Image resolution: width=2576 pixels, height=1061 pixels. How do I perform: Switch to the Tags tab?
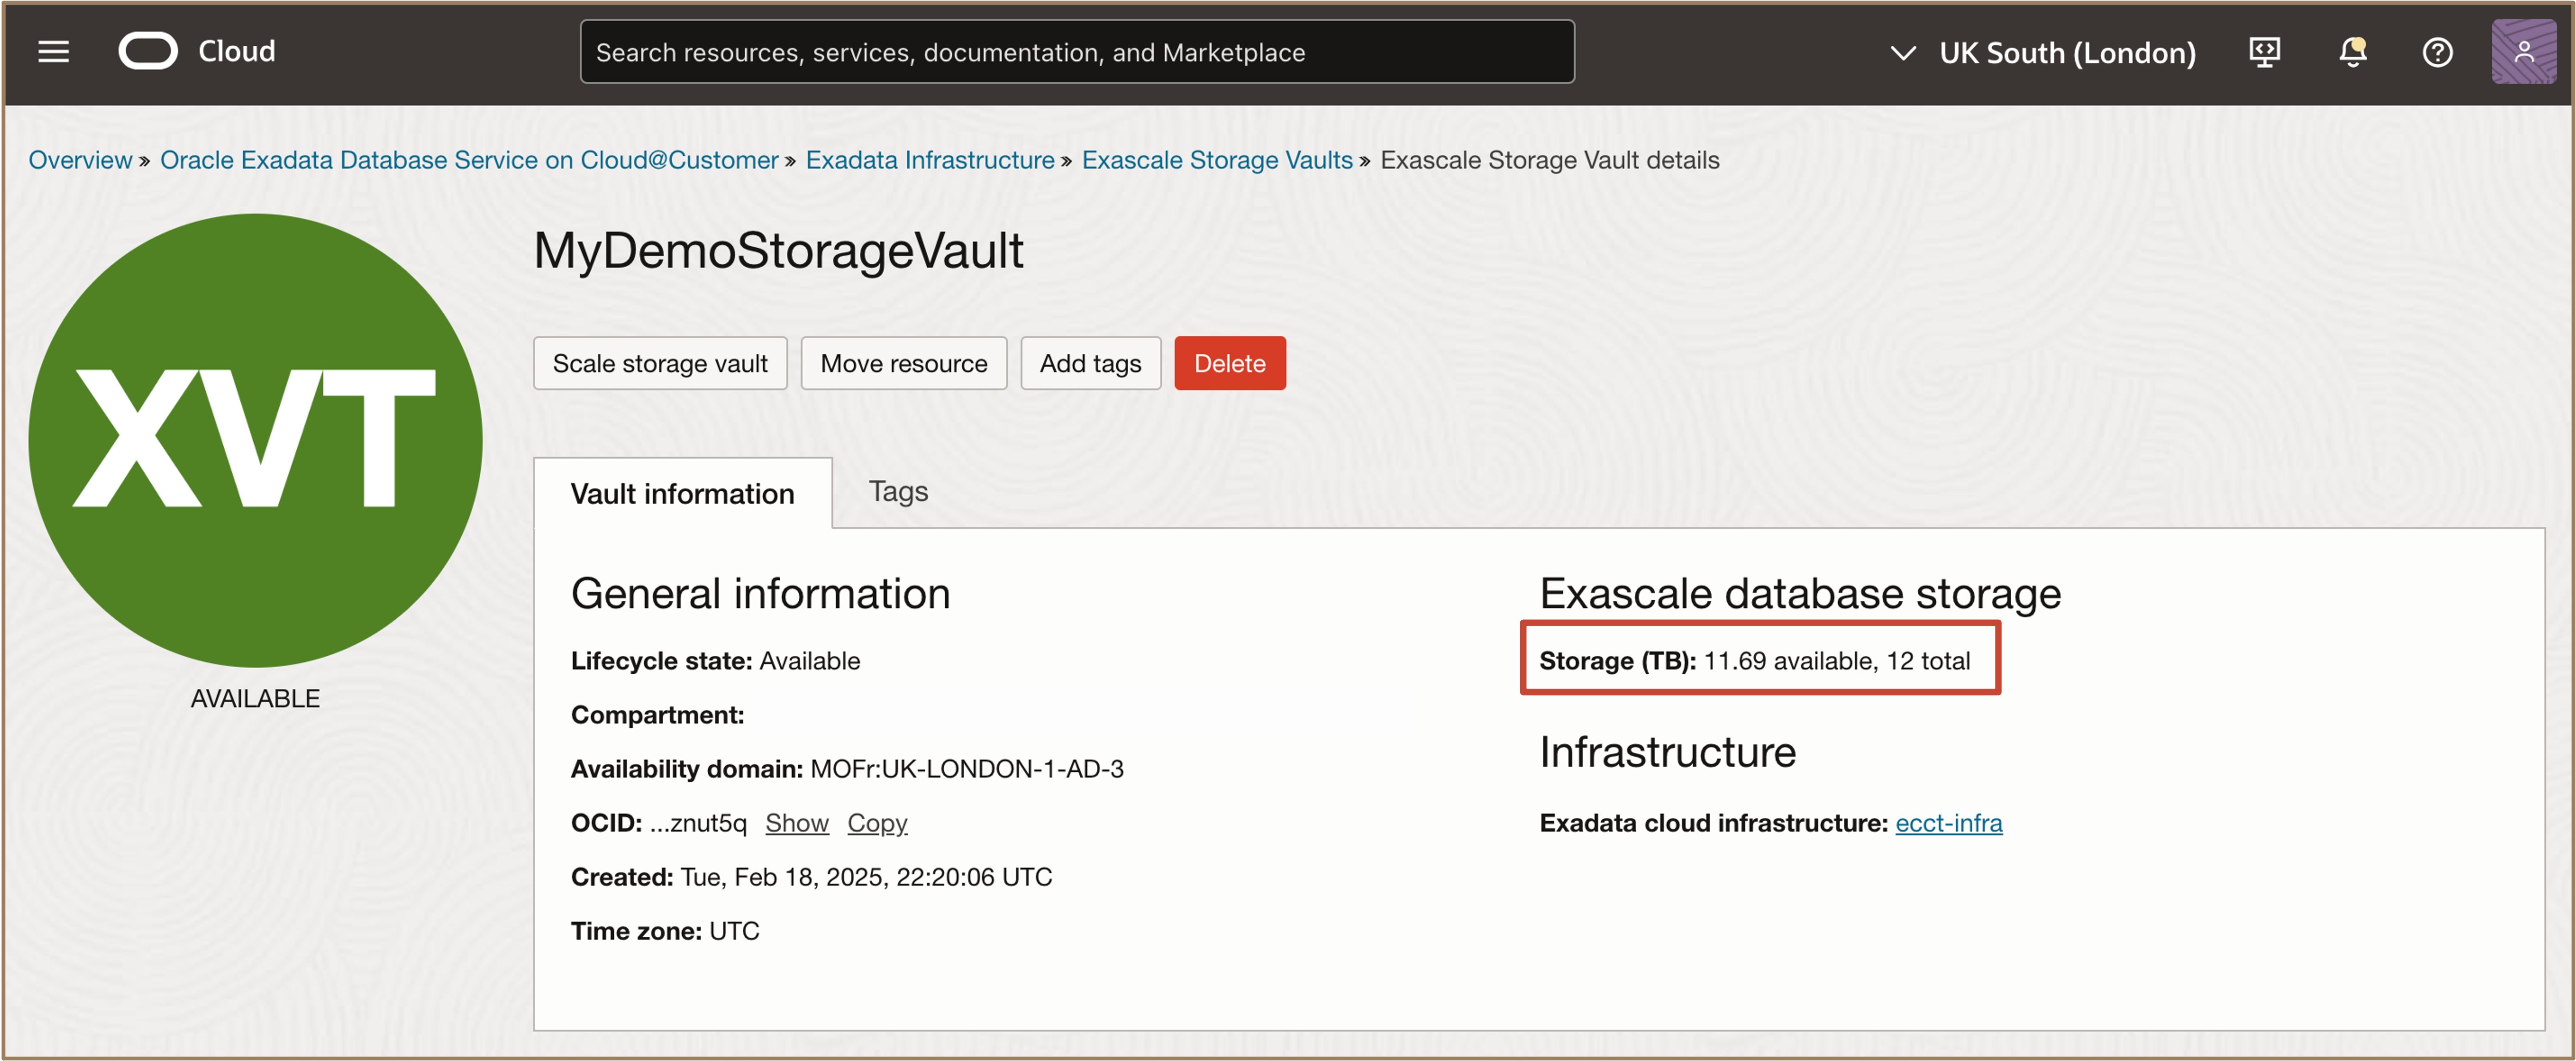[x=897, y=491]
